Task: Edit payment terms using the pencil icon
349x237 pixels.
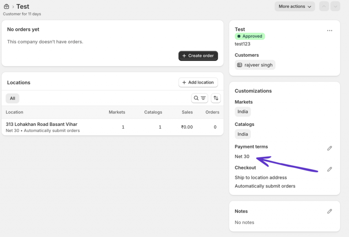Action: 329,148
